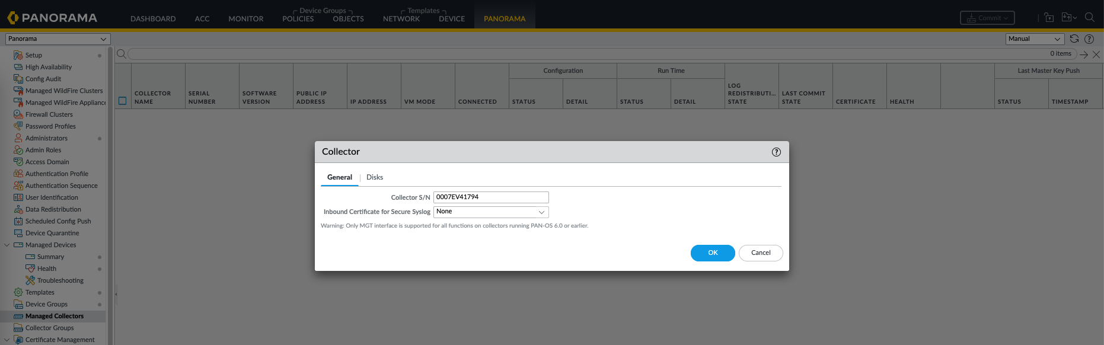Click the Administrators icon in sidebar
Screen dimensions: 1104x345
tap(18, 138)
